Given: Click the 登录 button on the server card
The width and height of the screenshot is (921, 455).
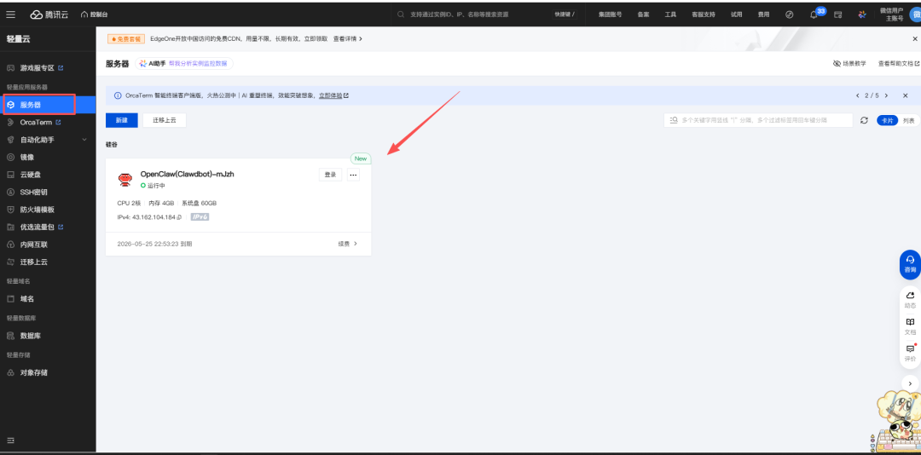Looking at the screenshot, I should [331, 175].
